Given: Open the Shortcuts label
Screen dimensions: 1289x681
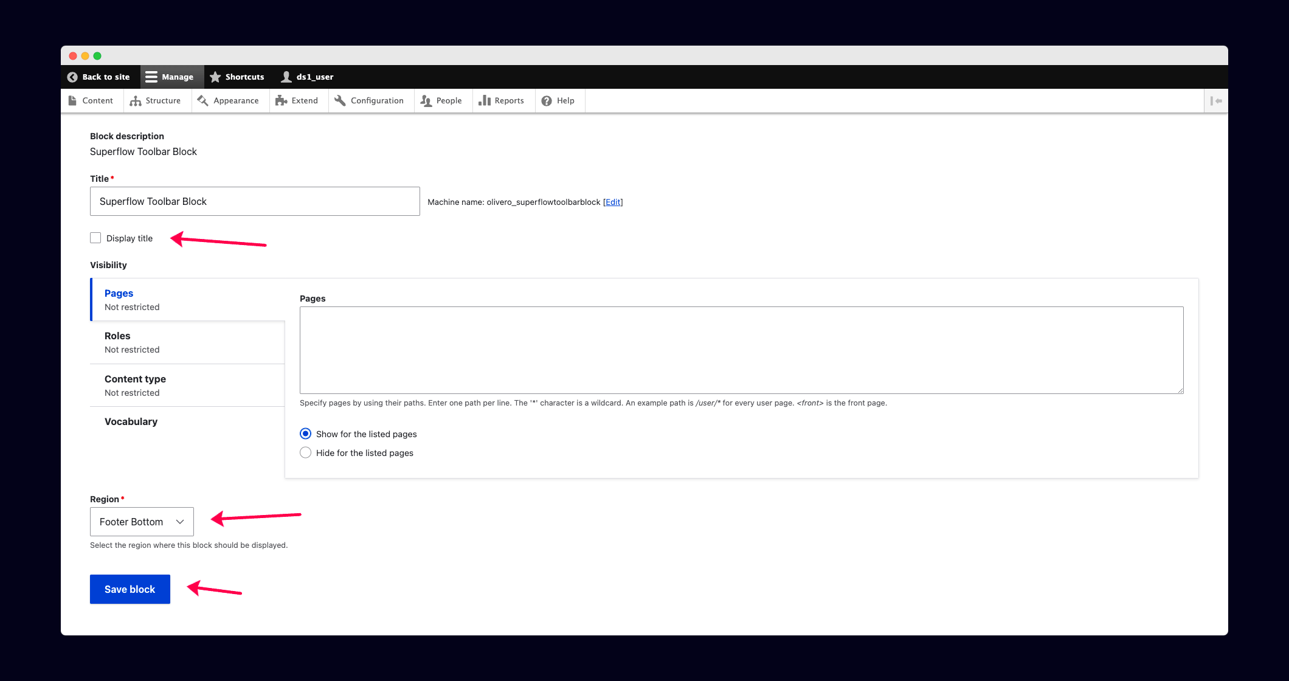Looking at the screenshot, I should [245, 77].
